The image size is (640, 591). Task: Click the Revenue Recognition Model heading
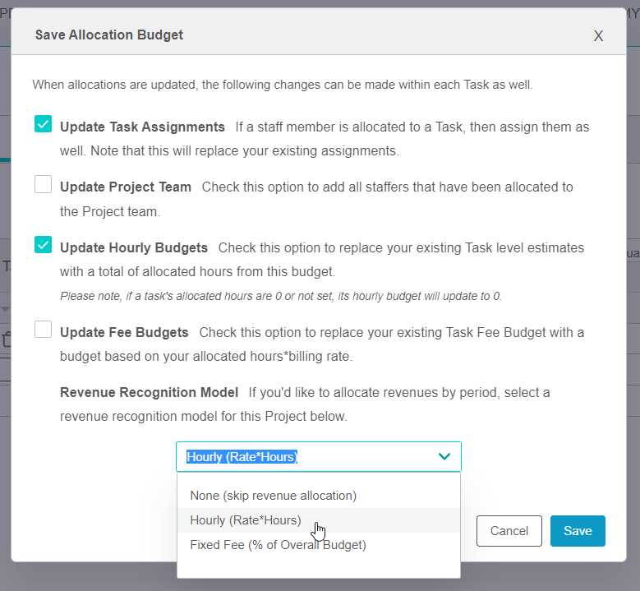[x=150, y=392]
